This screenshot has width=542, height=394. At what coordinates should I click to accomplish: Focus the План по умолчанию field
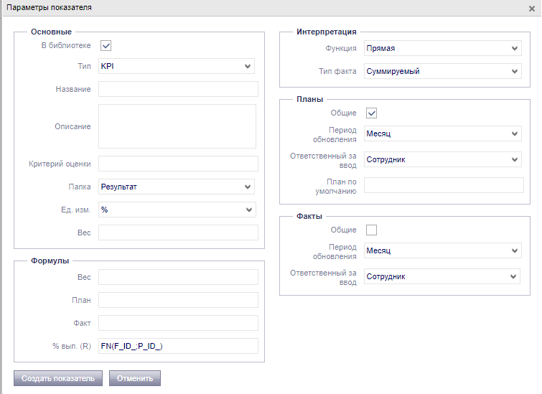click(444, 186)
